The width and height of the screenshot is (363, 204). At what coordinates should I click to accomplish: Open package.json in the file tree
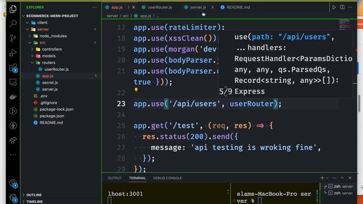[x=61, y=116]
